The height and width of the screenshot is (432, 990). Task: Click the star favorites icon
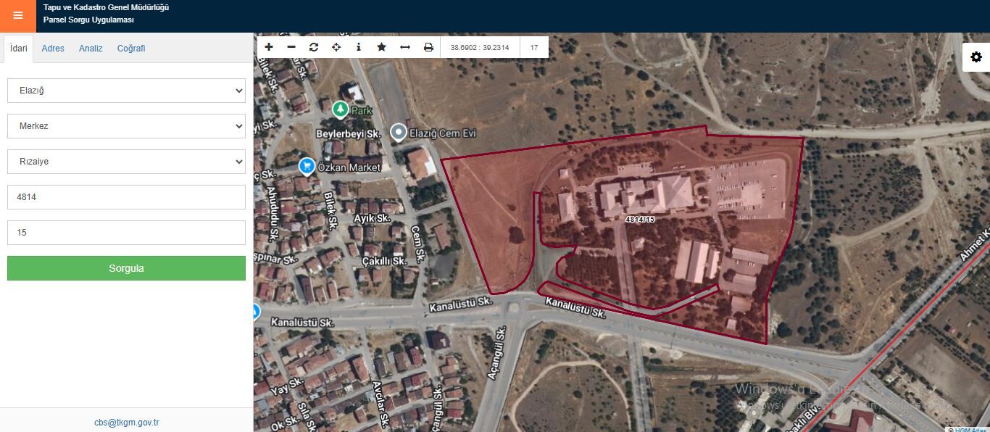click(381, 47)
